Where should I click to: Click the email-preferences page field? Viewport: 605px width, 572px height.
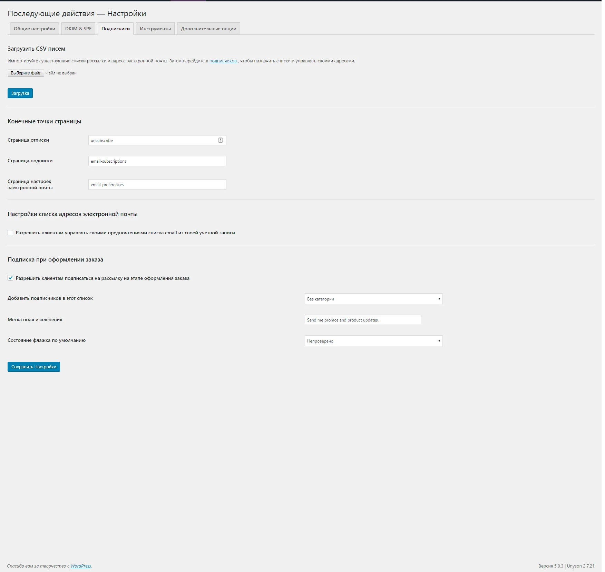coord(157,184)
